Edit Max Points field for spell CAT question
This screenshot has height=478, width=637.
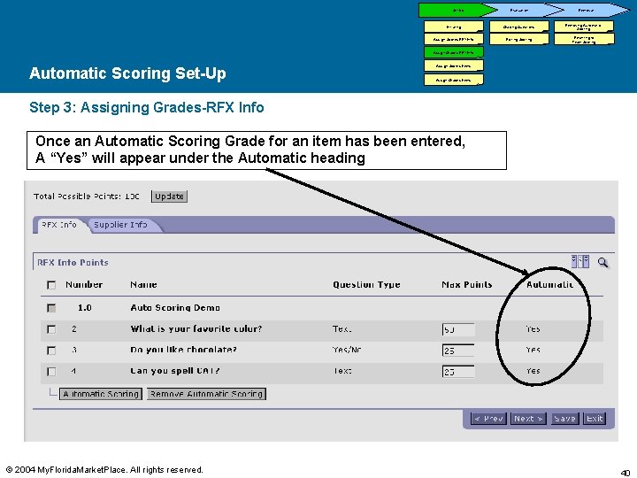click(458, 372)
